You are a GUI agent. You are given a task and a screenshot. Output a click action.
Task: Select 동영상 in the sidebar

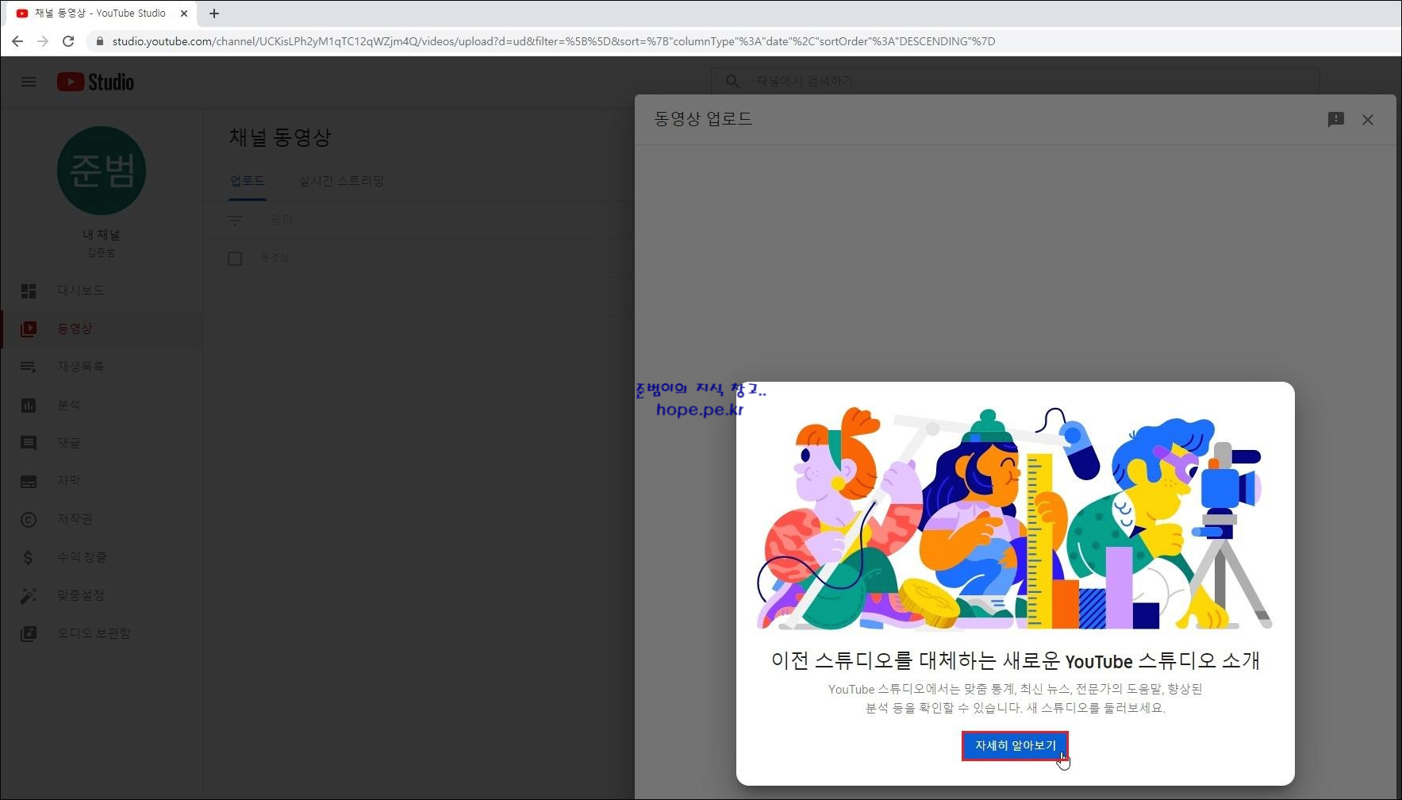[x=102, y=329]
